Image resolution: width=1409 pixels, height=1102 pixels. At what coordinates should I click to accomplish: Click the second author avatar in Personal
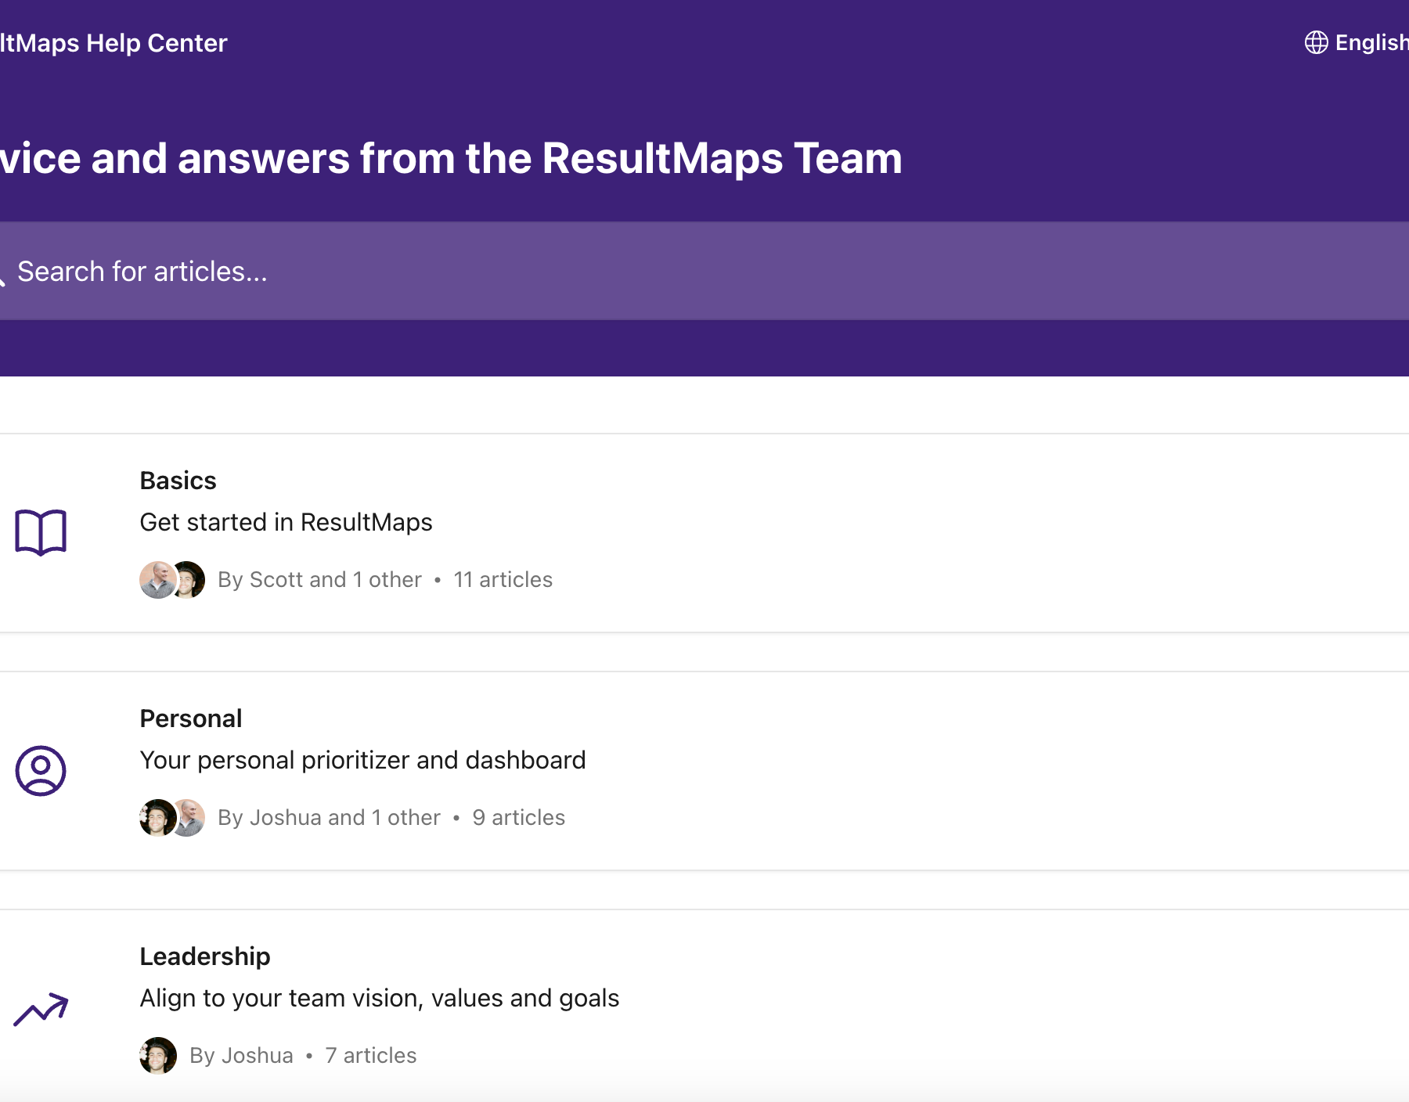189,818
